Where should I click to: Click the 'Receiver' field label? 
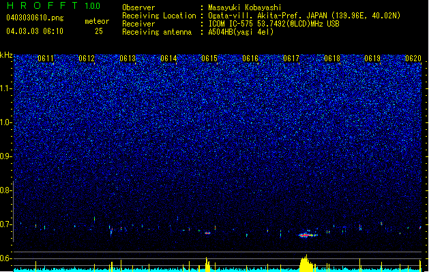pyautogui.click(x=138, y=24)
